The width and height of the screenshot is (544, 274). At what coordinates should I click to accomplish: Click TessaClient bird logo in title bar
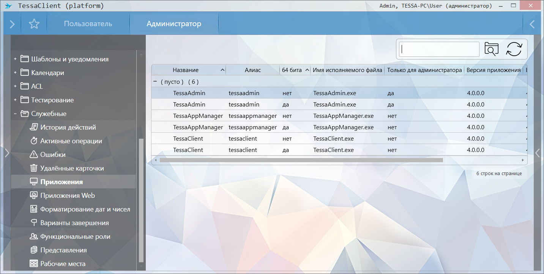pos(8,6)
